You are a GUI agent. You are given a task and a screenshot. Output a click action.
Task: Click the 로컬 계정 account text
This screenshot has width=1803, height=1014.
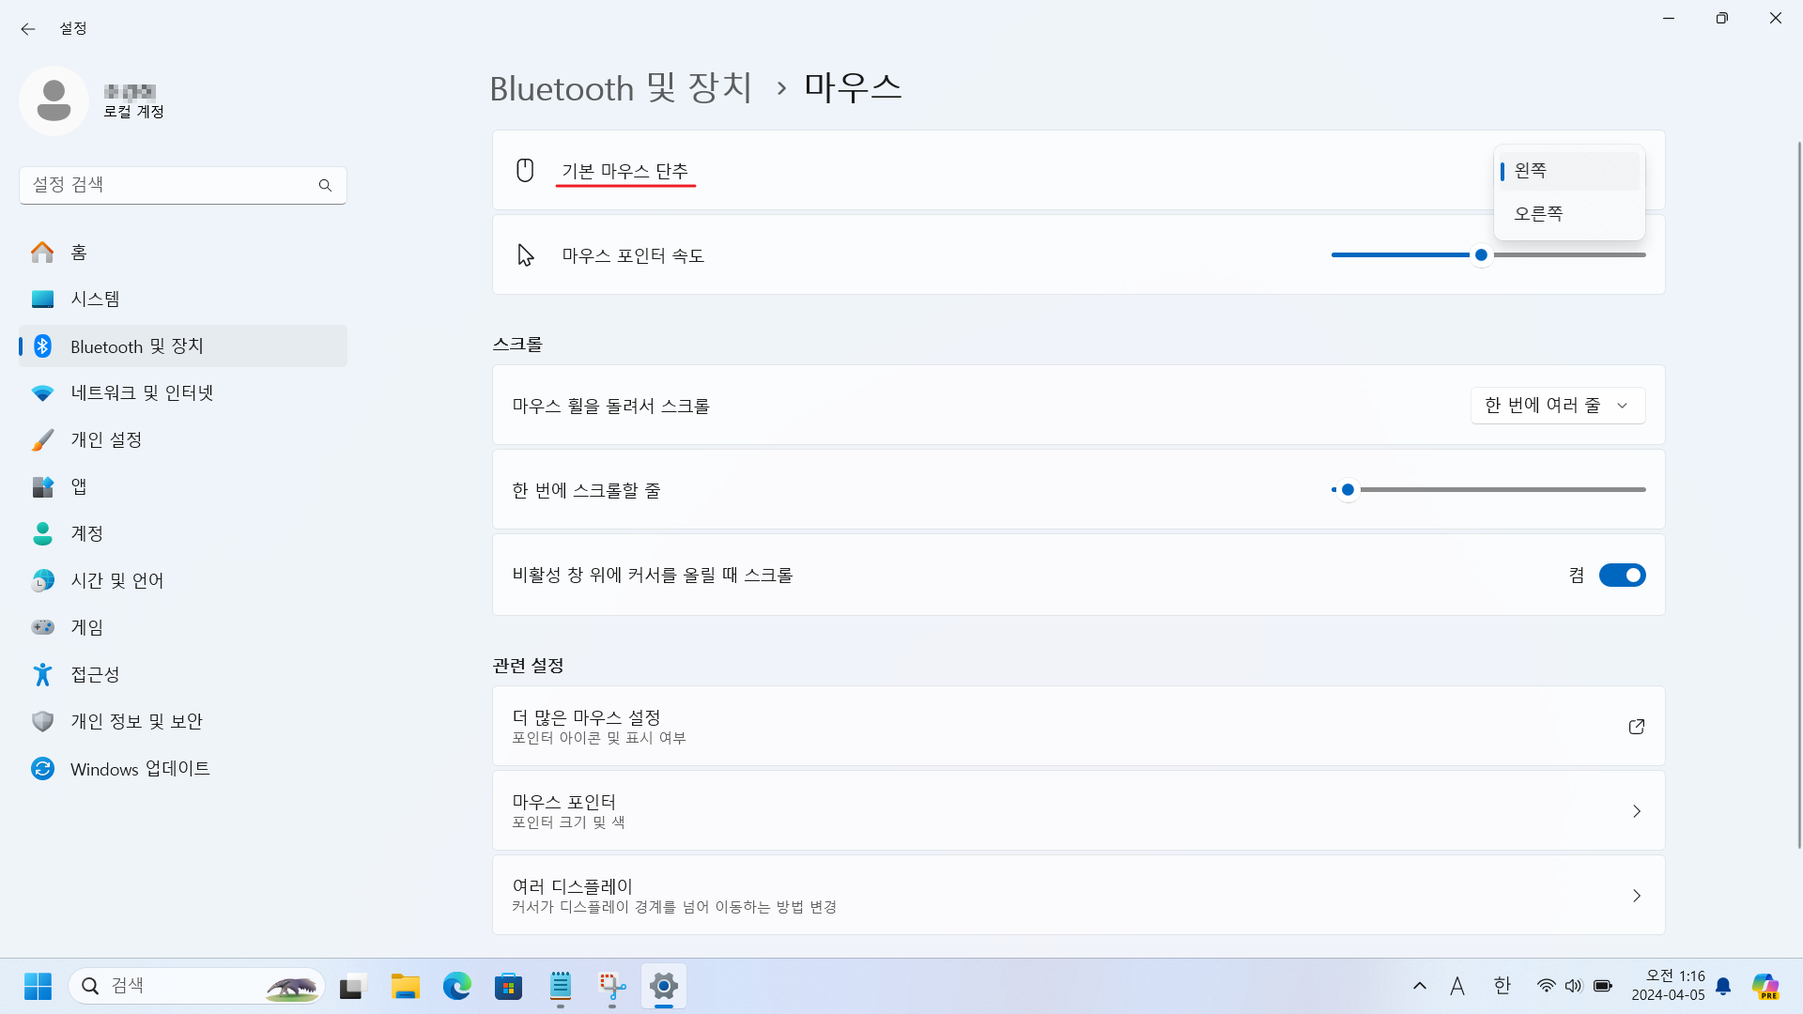pos(133,112)
